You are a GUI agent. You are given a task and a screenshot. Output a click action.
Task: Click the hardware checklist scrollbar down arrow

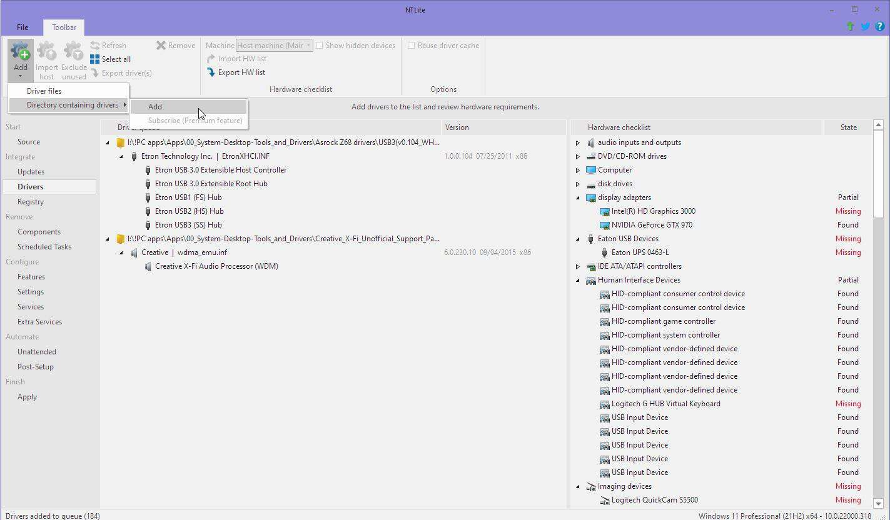[877, 503]
